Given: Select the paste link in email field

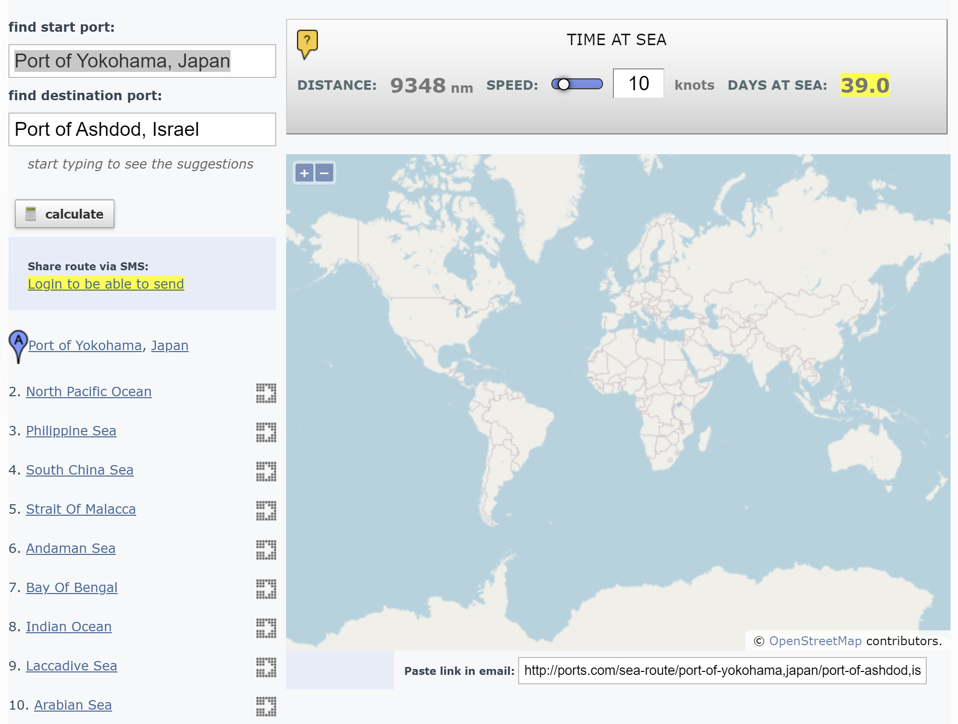Looking at the screenshot, I should tap(721, 670).
